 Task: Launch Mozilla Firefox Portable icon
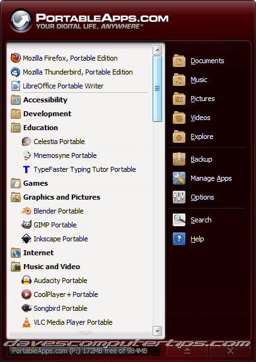click(16, 58)
